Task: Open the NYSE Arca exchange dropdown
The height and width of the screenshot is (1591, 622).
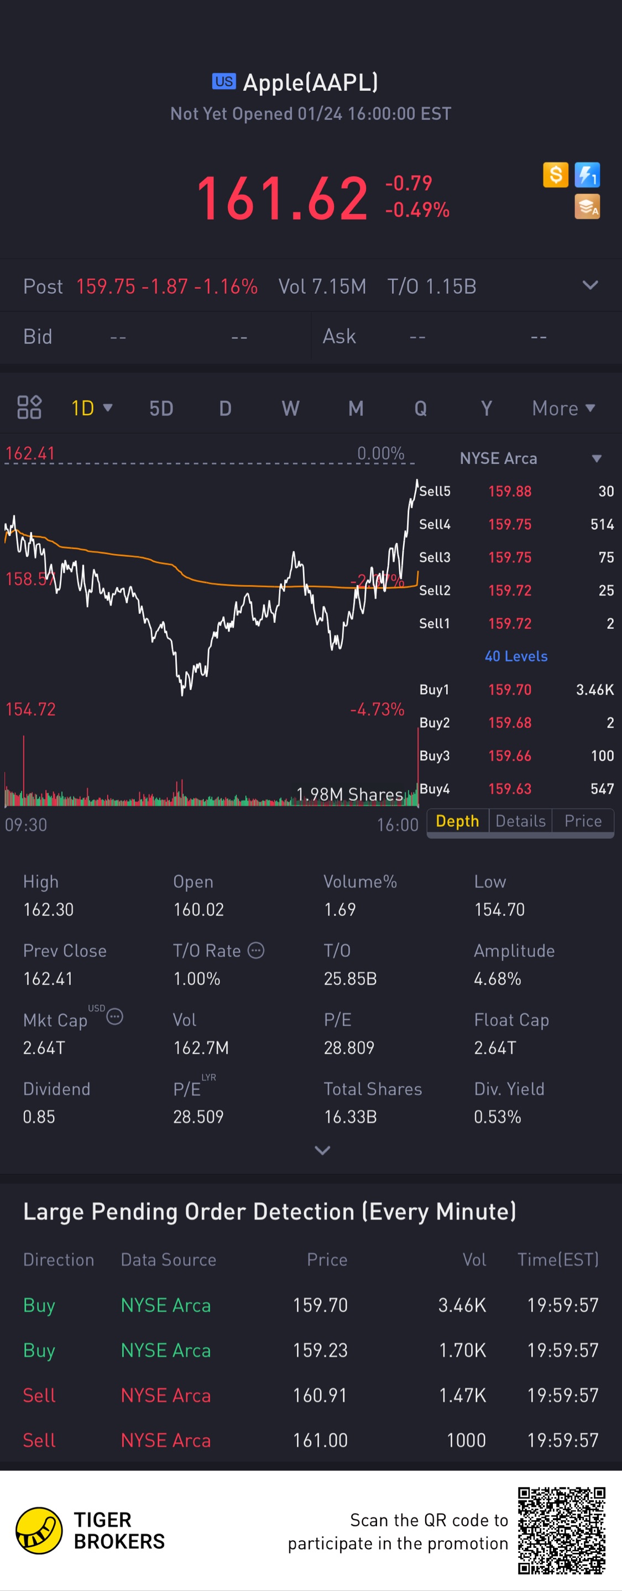Action: click(x=595, y=458)
